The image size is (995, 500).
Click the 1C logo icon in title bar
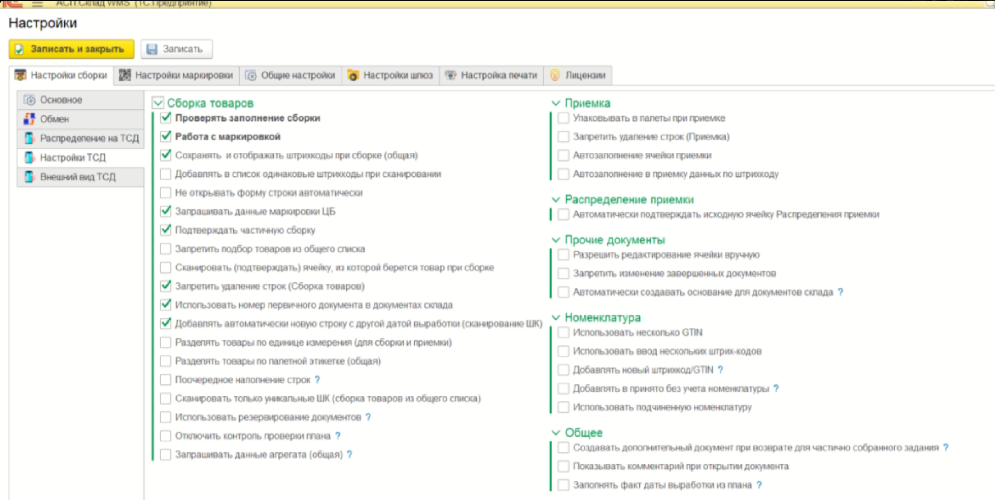click(12, 4)
